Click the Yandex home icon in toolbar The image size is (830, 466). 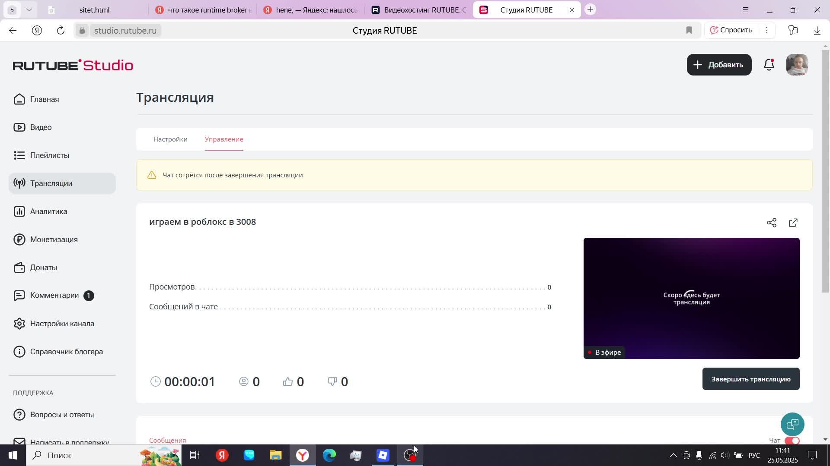click(x=37, y=30)
